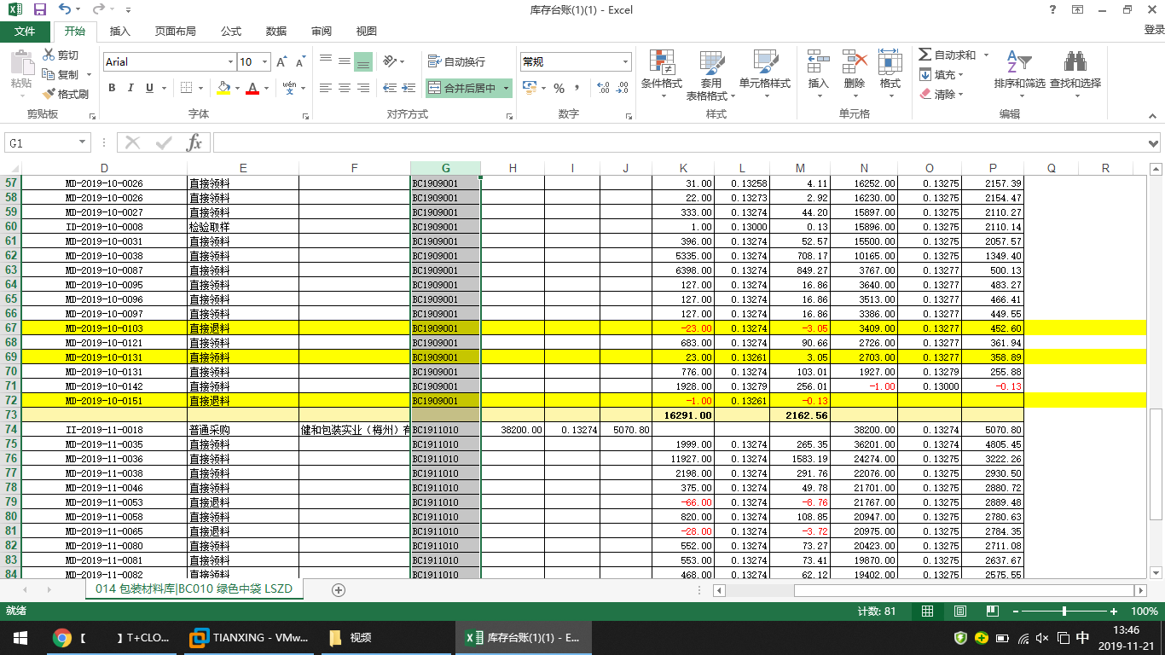Image resolution: width=1165 pixels, height=655 pixels.
Task: Click the zoom slider handle
Action: tap(1064, 612)
